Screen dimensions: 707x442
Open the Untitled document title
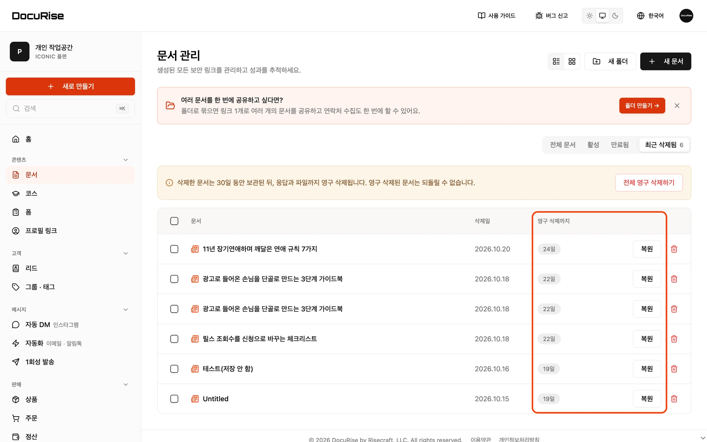[x=216, y=399]
